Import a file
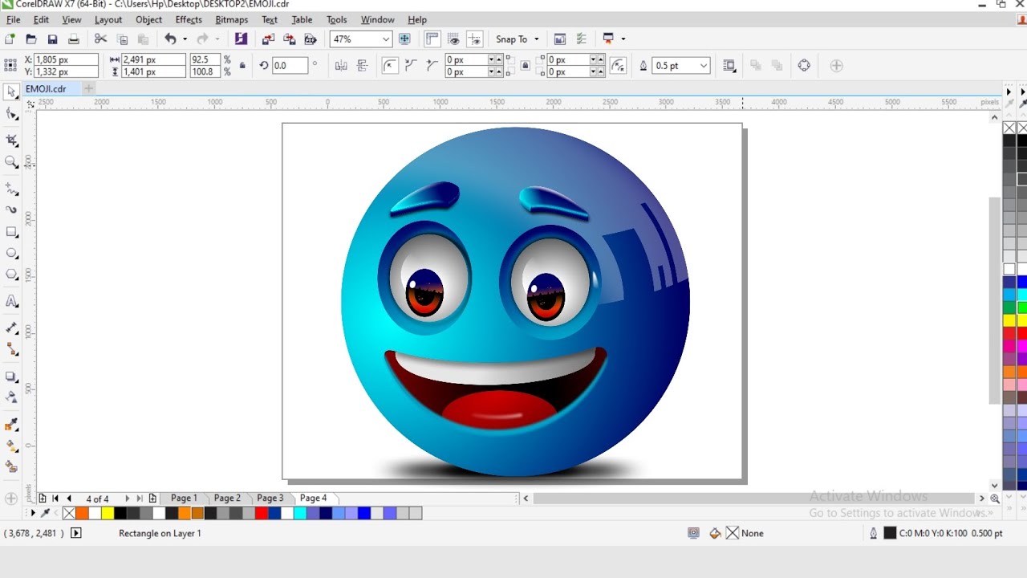 (x=268, y=39)
